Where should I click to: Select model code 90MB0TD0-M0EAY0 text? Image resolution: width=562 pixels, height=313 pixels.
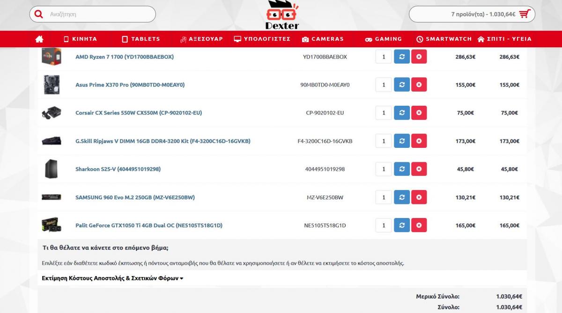coord(325,85)
